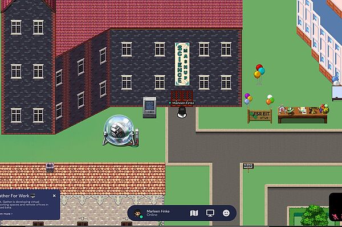This screenshot has height=227, width=342.
Task: Open the minimap from the bottom bar
Action: click(194, 213)
